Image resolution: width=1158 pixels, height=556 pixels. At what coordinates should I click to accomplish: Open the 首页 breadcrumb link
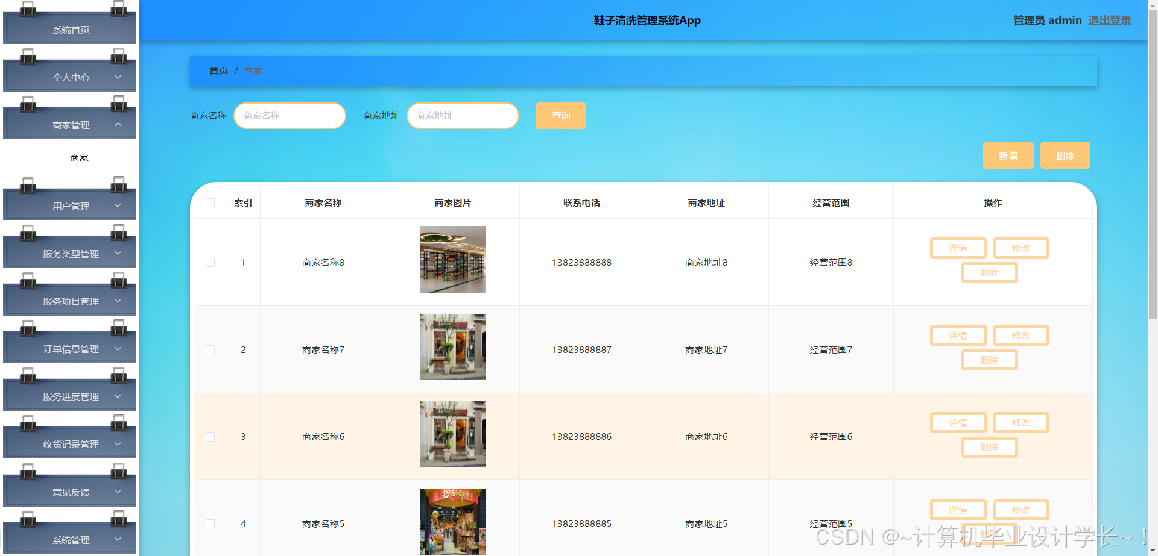218,70
